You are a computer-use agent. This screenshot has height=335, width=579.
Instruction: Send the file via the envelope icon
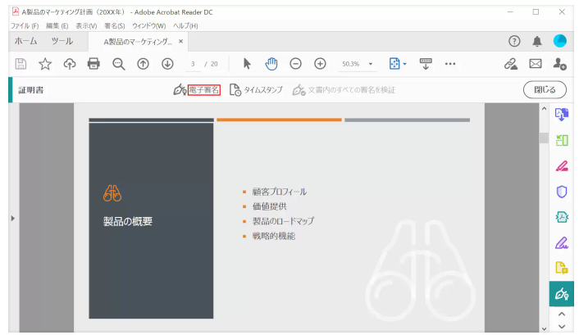click(536, 64)
